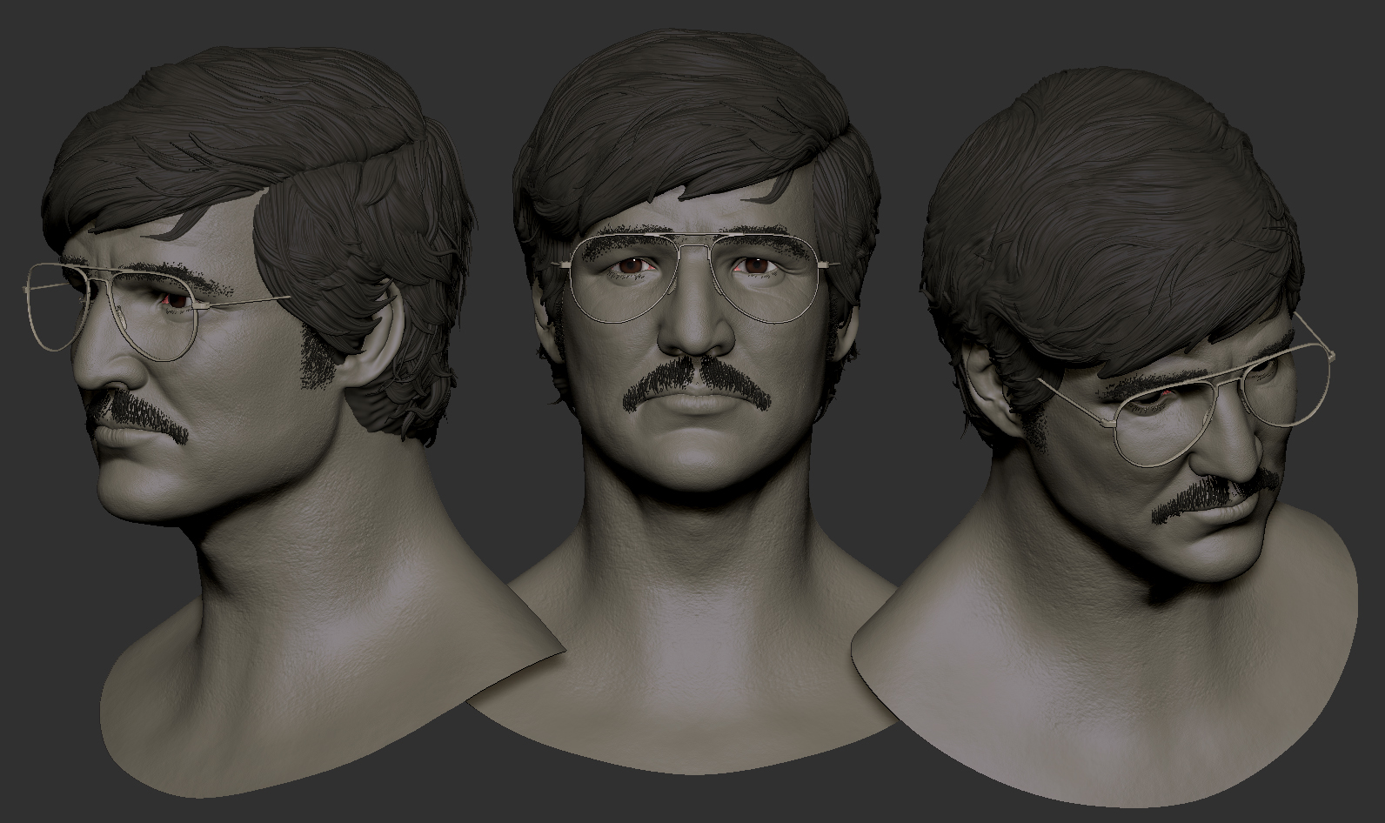Image resolution: width=1385 pixels, height=823 pixels.
Task: Click the center bust's left red eye
Action: pos(631,265)
